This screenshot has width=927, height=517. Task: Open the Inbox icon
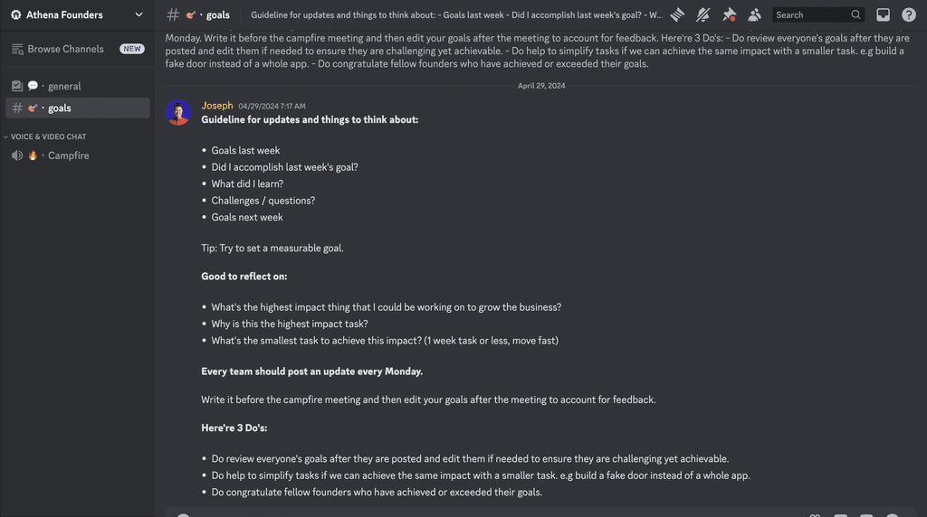[883, 14]
